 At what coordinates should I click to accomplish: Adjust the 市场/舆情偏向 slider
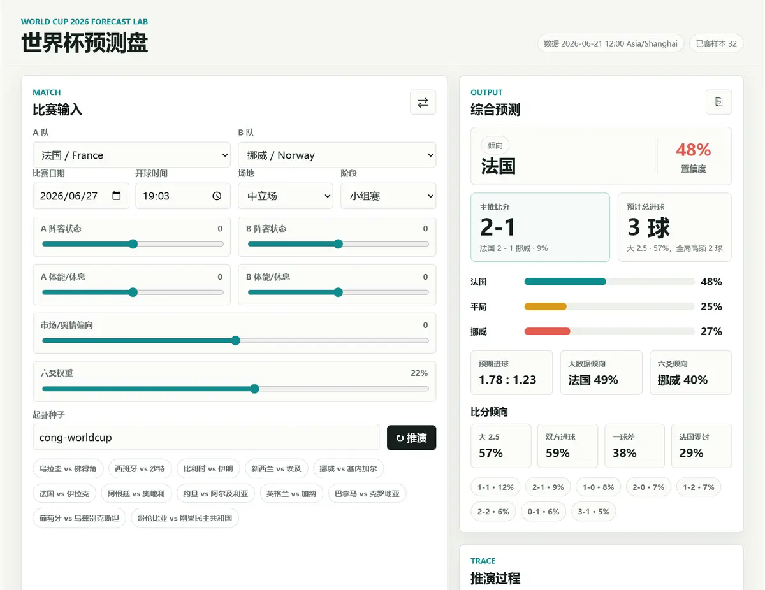click(235, 341)
